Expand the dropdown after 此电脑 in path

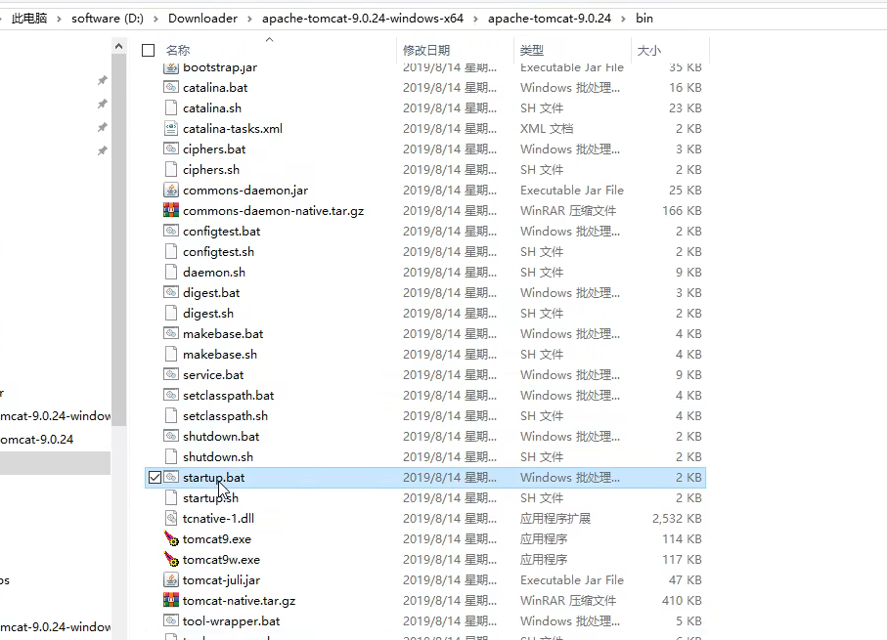[59, 19]
